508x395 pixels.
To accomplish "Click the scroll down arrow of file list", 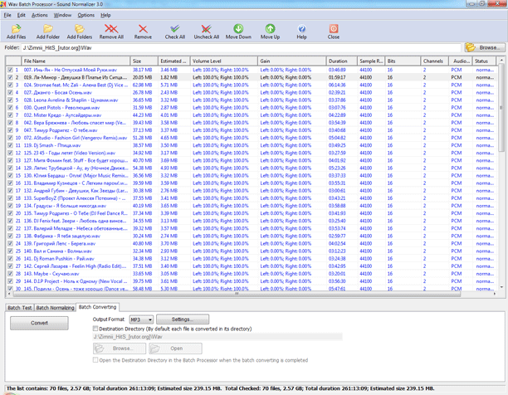I will tap(501, 287).
